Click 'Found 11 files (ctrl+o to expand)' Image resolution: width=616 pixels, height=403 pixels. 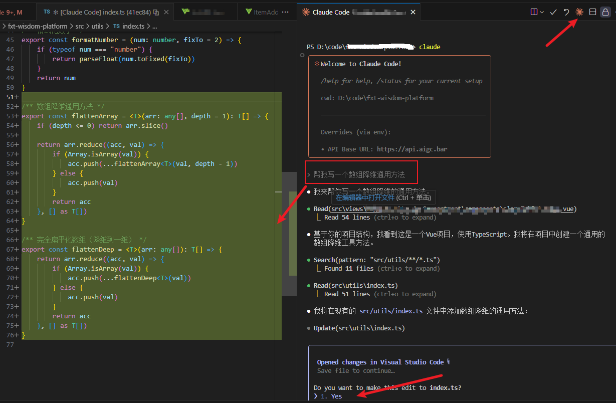pyautogui.click(x=382, y=269)
